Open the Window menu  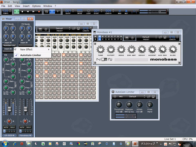(48, 6)
